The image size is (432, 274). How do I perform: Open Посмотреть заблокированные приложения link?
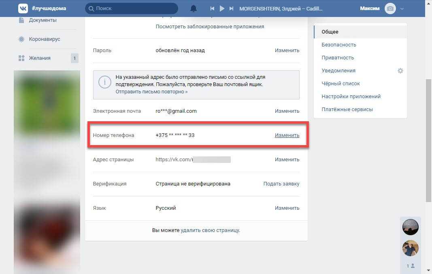tap(210, 26)
